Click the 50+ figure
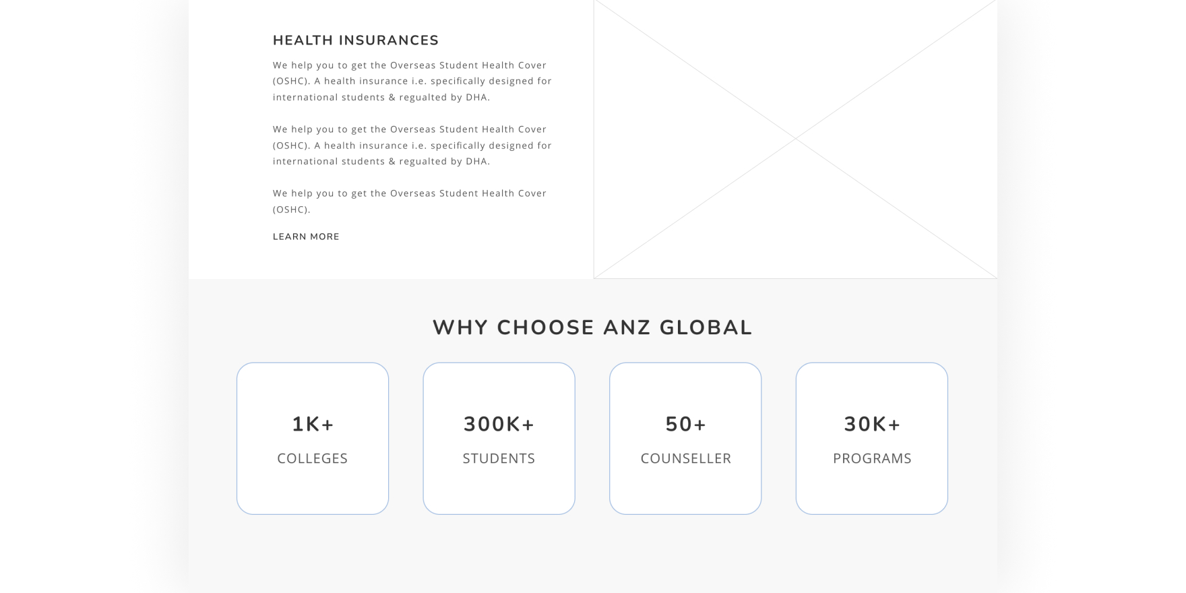1186x593 pixels. tap(685, 424)
